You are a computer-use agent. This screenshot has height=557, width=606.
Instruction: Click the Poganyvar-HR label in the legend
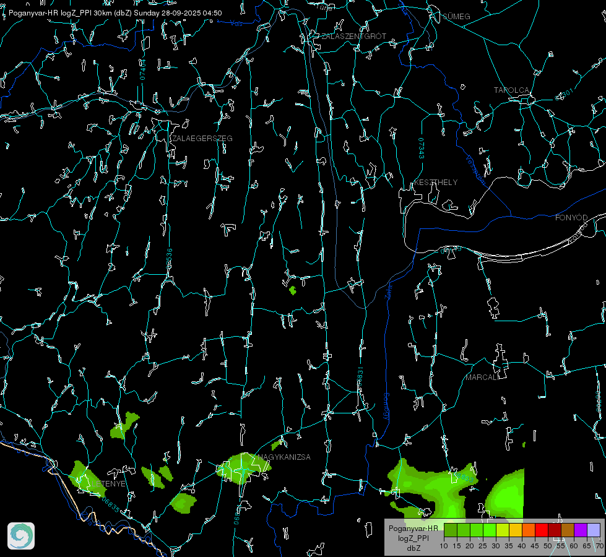coord(413,528)
